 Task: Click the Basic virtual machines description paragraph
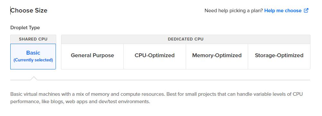coord(157,98)
